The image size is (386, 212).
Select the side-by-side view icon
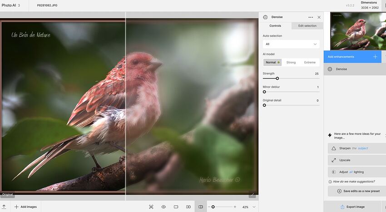(x=188, y=207)
